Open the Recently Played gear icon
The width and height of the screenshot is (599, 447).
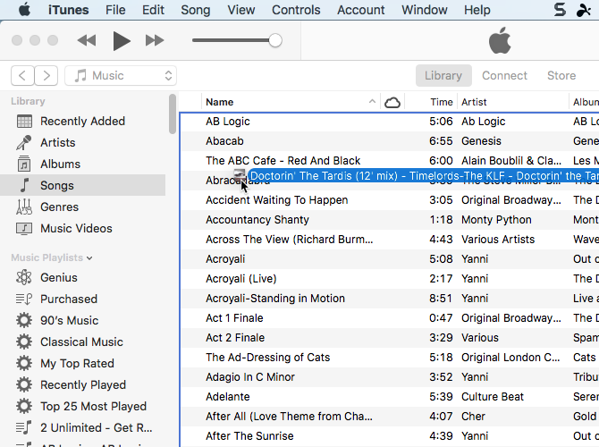[24, 384]
